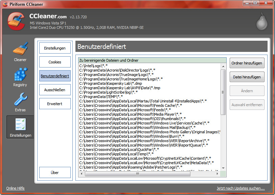Image resolution: width=275 pixels, height=195 pixels.
Task: Click the CCleaner logo in header
Action: coord(16,21)
